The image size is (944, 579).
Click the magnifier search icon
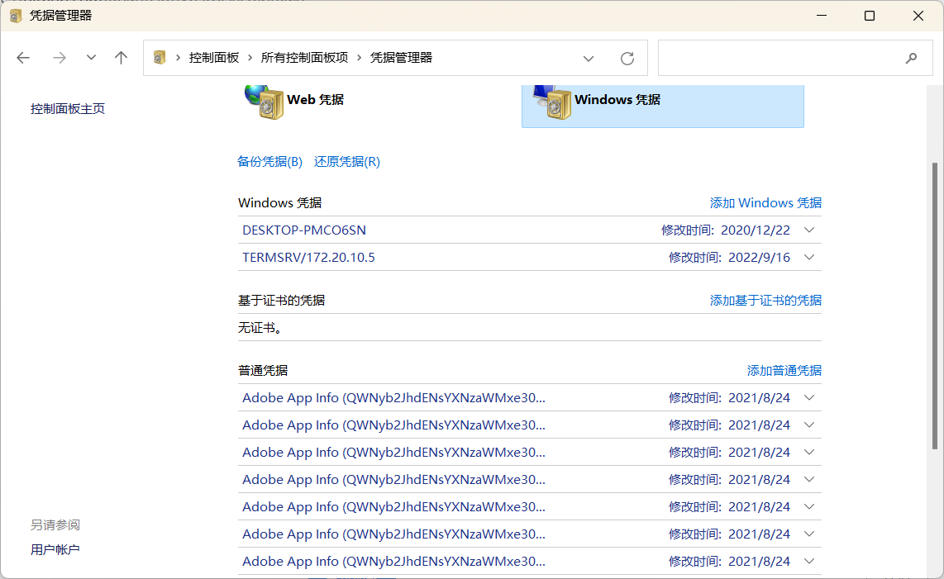tap(911, 58)
